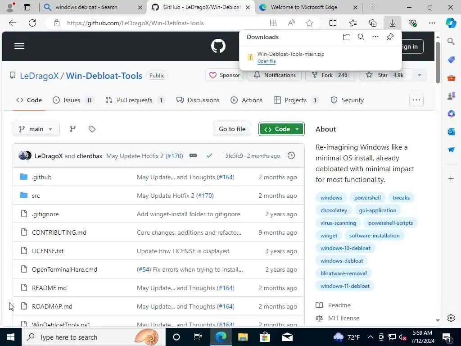The image size is (461, 346).
Task: Open commit history clock icon
Action: coord(291,155)
